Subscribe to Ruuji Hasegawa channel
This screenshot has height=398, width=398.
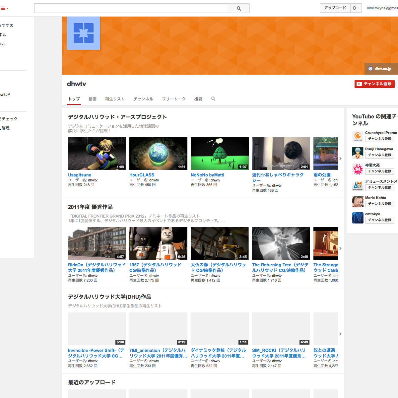click(380, 155)
